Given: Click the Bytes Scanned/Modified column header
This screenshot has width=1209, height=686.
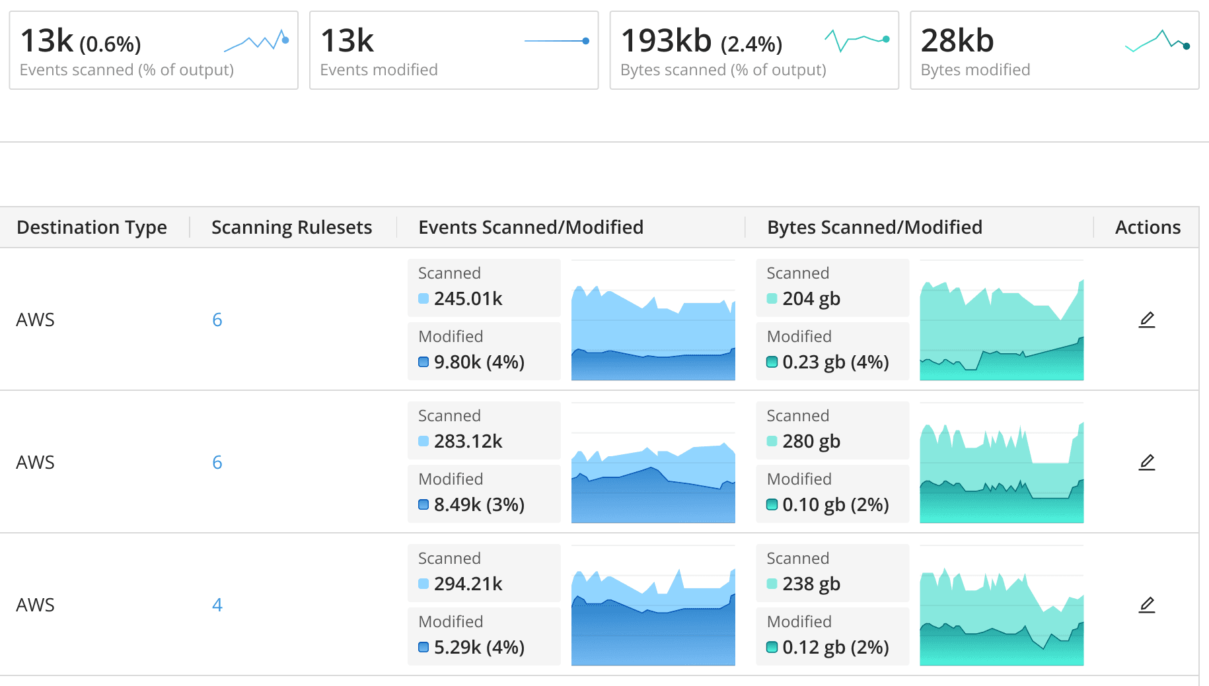Looking at the screenshot, I should click(874, 227).
